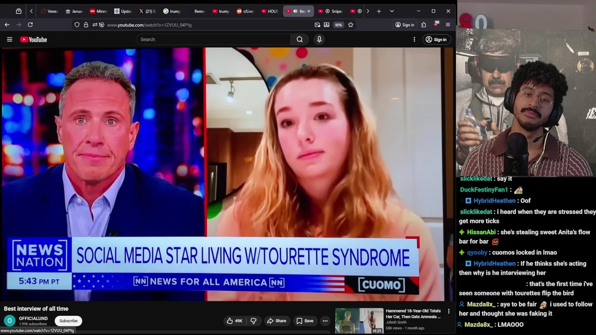Click the Johnth Smith channel name

396,322
